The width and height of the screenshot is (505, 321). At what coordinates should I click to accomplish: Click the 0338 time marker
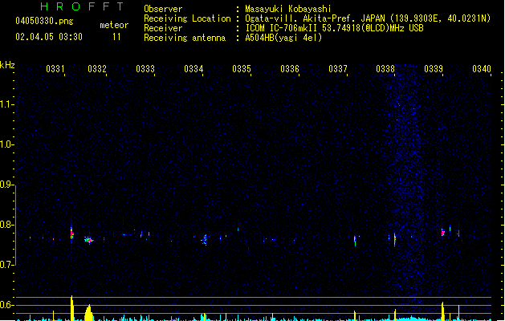pyautogui.click(x=385, y=69)
